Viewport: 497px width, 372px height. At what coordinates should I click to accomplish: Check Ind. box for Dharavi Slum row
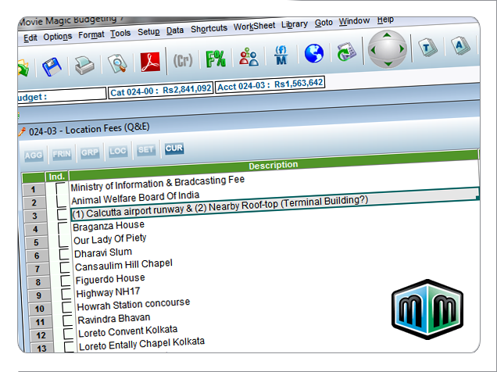64,254
